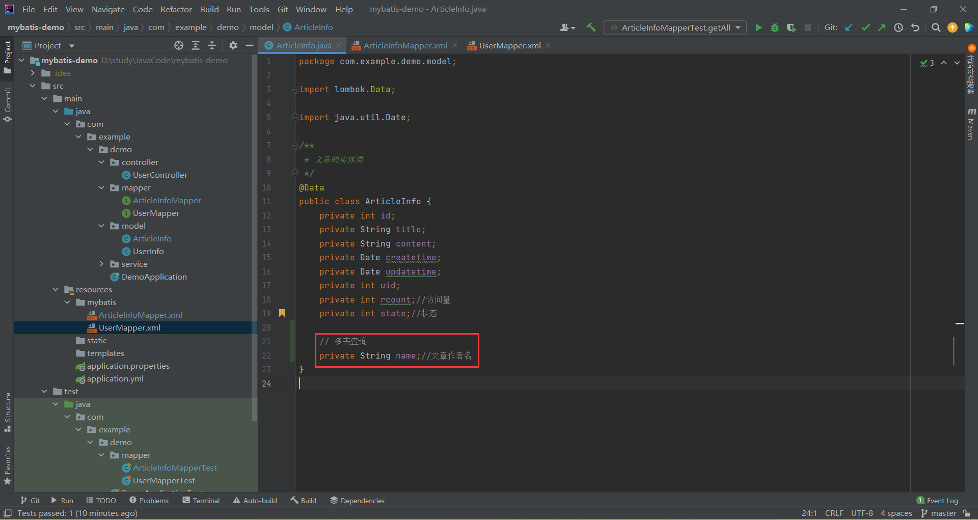Open the Event Log
This screenshot has width=978, height=520.
[x=937, y=501]
